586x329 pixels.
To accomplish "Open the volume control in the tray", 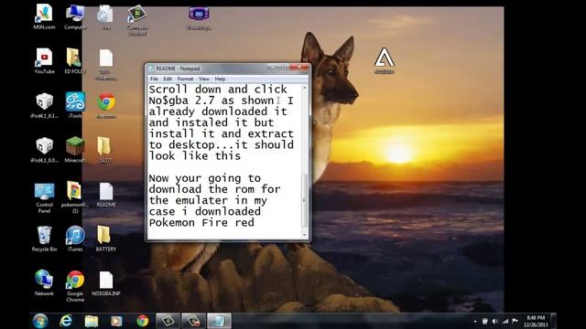I will coord(494,321).
